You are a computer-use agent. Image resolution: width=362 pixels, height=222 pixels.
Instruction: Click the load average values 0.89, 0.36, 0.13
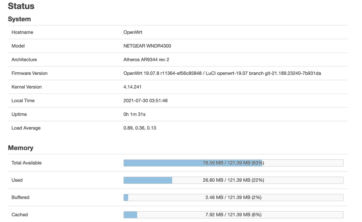(139, 128)
